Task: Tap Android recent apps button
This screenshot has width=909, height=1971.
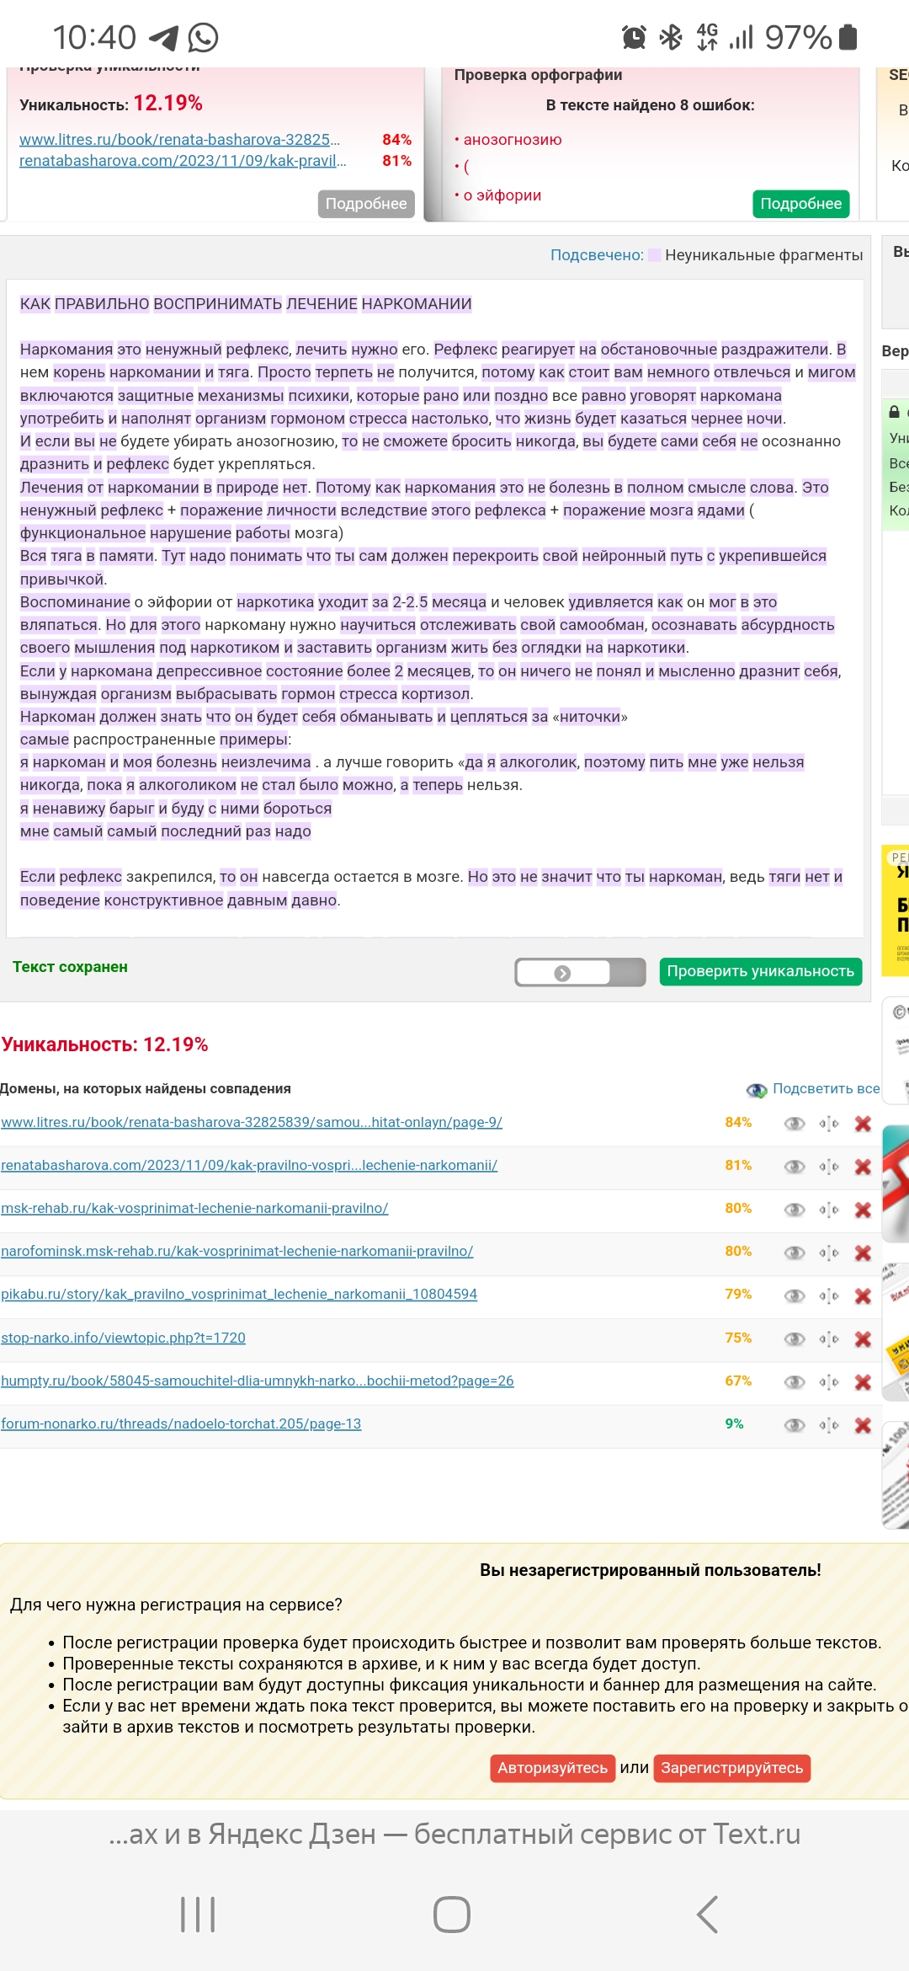Action: 199,1915
